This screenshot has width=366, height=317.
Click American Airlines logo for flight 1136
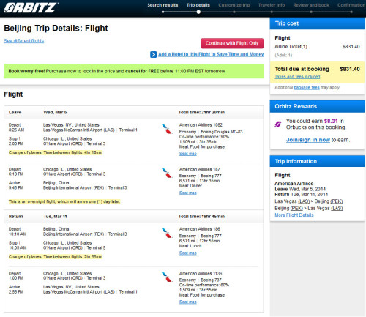click(167, 277)
